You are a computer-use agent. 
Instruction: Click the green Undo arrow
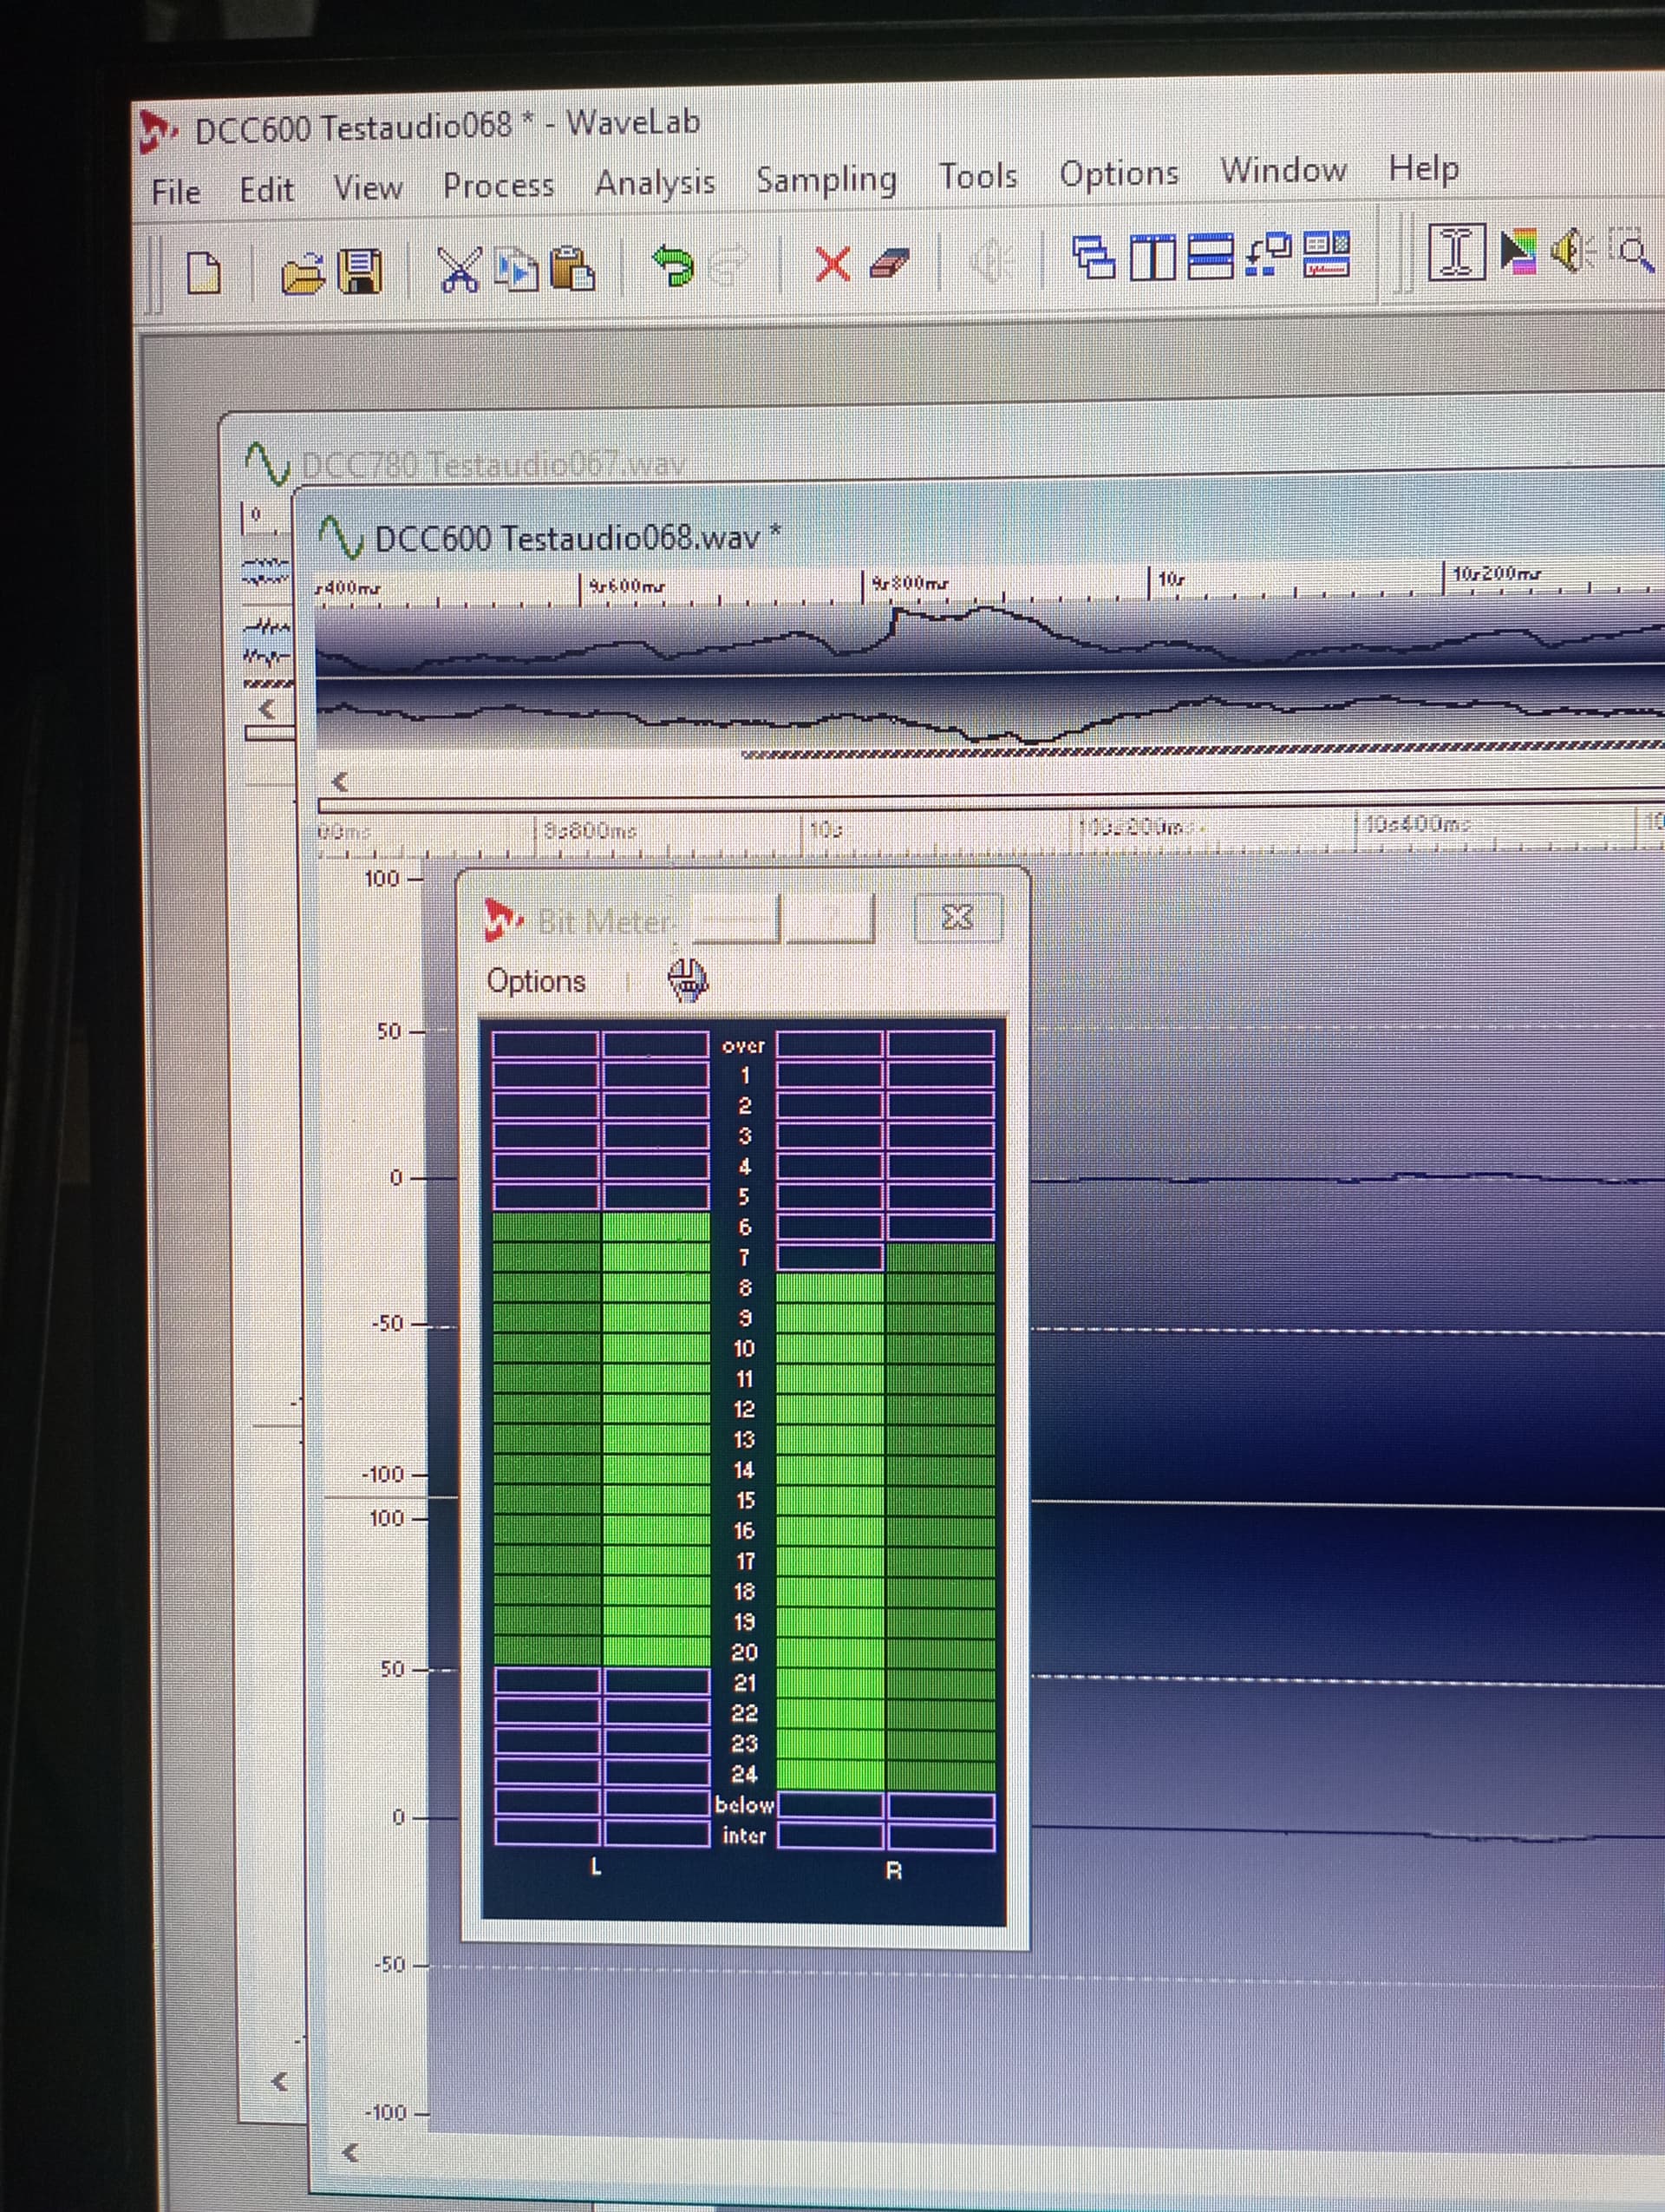click(673, 266)
